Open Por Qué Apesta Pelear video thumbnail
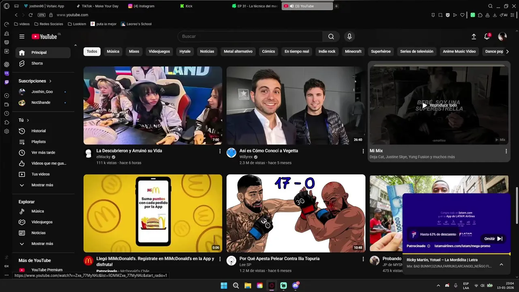The image size is (519, 292). click(x=296, y=213)
